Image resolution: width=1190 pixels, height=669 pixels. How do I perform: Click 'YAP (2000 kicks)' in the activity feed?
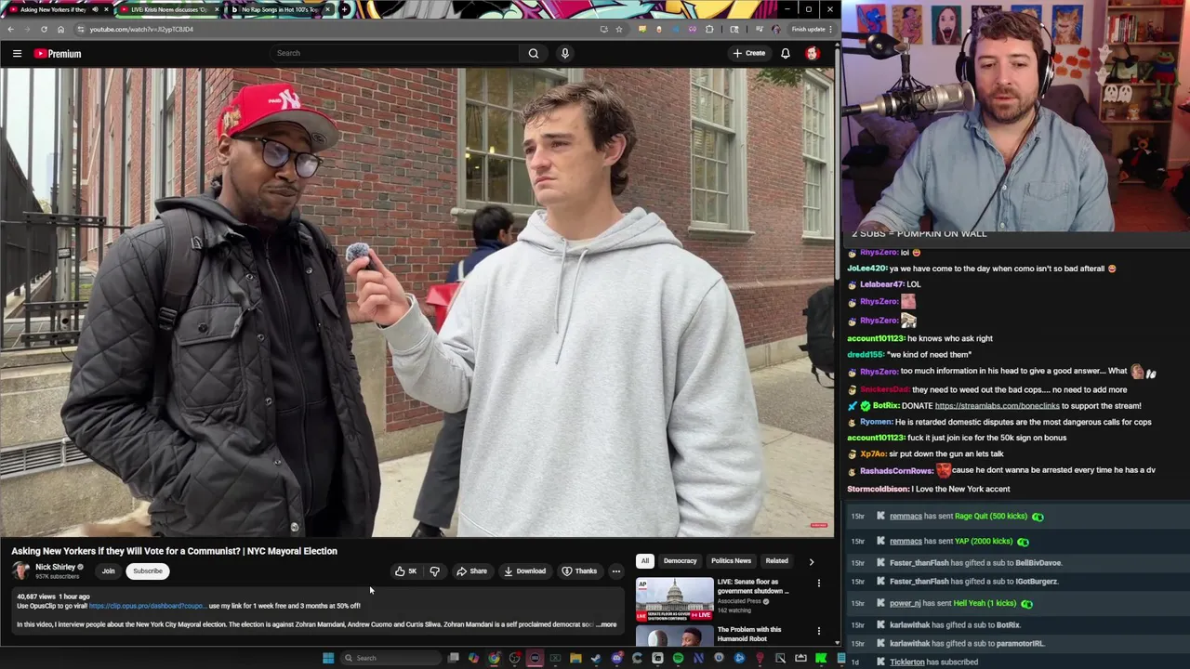[x=984, y=542]
